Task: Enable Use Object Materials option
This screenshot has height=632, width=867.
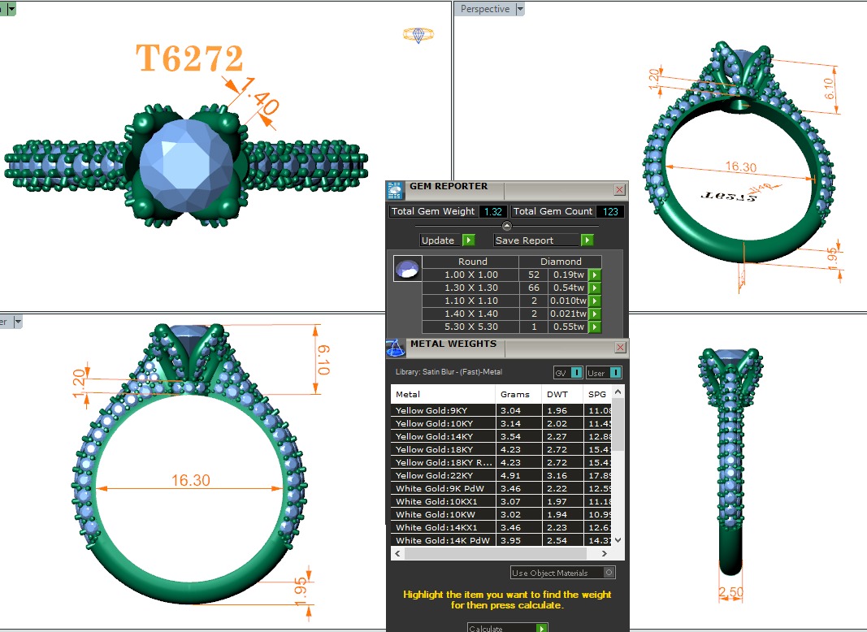Action: click(609, 573)
